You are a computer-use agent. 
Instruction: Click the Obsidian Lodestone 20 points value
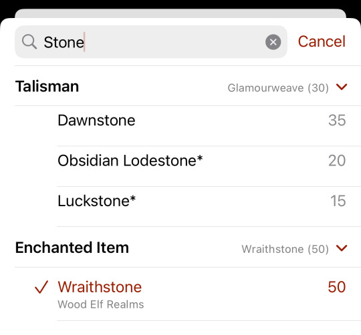tap(337, 160)
